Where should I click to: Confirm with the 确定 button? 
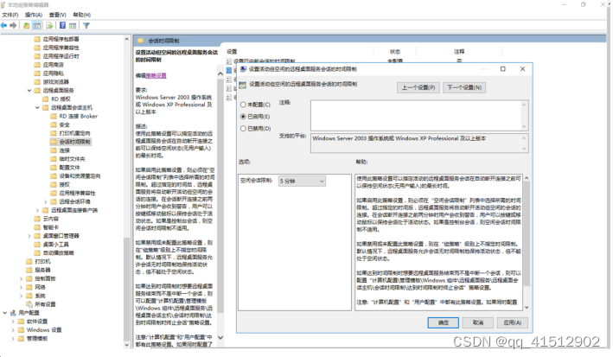coord(443,322)
